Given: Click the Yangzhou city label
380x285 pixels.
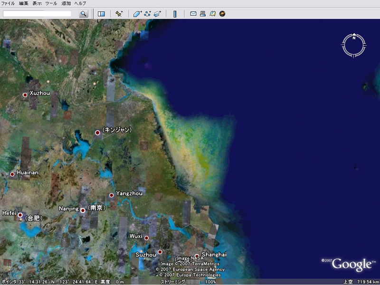Looking at the screenshot, I should coord(129,193).
